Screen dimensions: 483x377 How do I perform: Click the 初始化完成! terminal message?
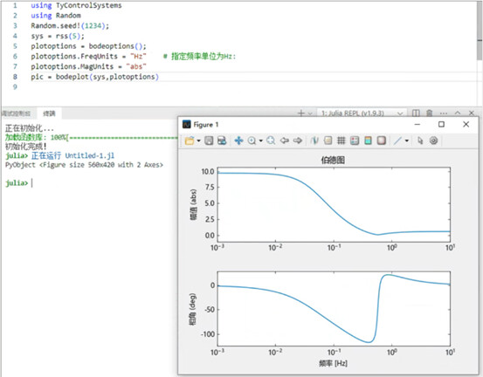click(x=26, y=147)
